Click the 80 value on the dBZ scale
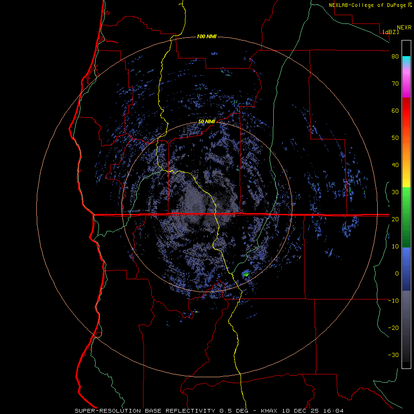 pos(395,57)
